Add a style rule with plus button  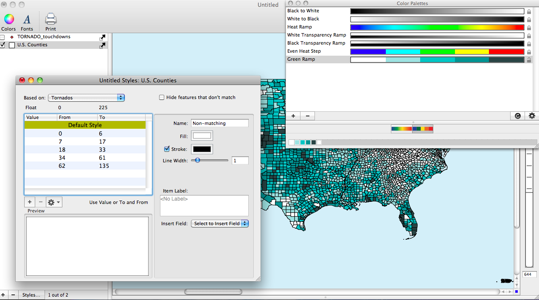point(29,202)
